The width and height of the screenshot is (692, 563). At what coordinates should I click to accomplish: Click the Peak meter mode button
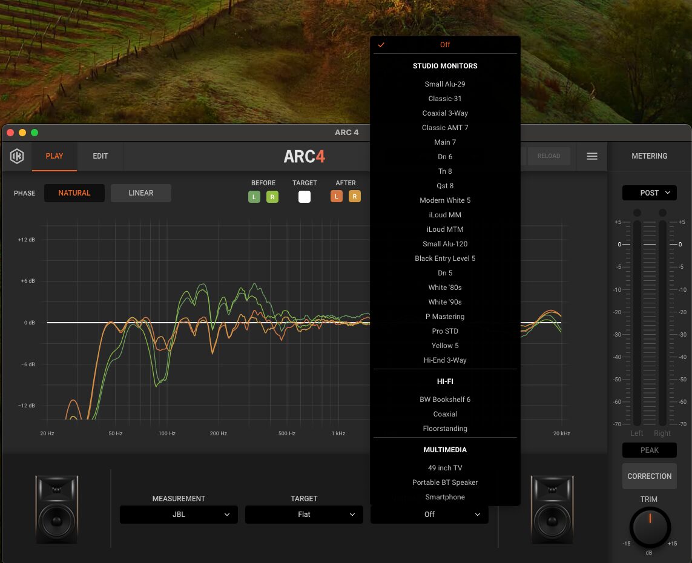coord(649,450)
